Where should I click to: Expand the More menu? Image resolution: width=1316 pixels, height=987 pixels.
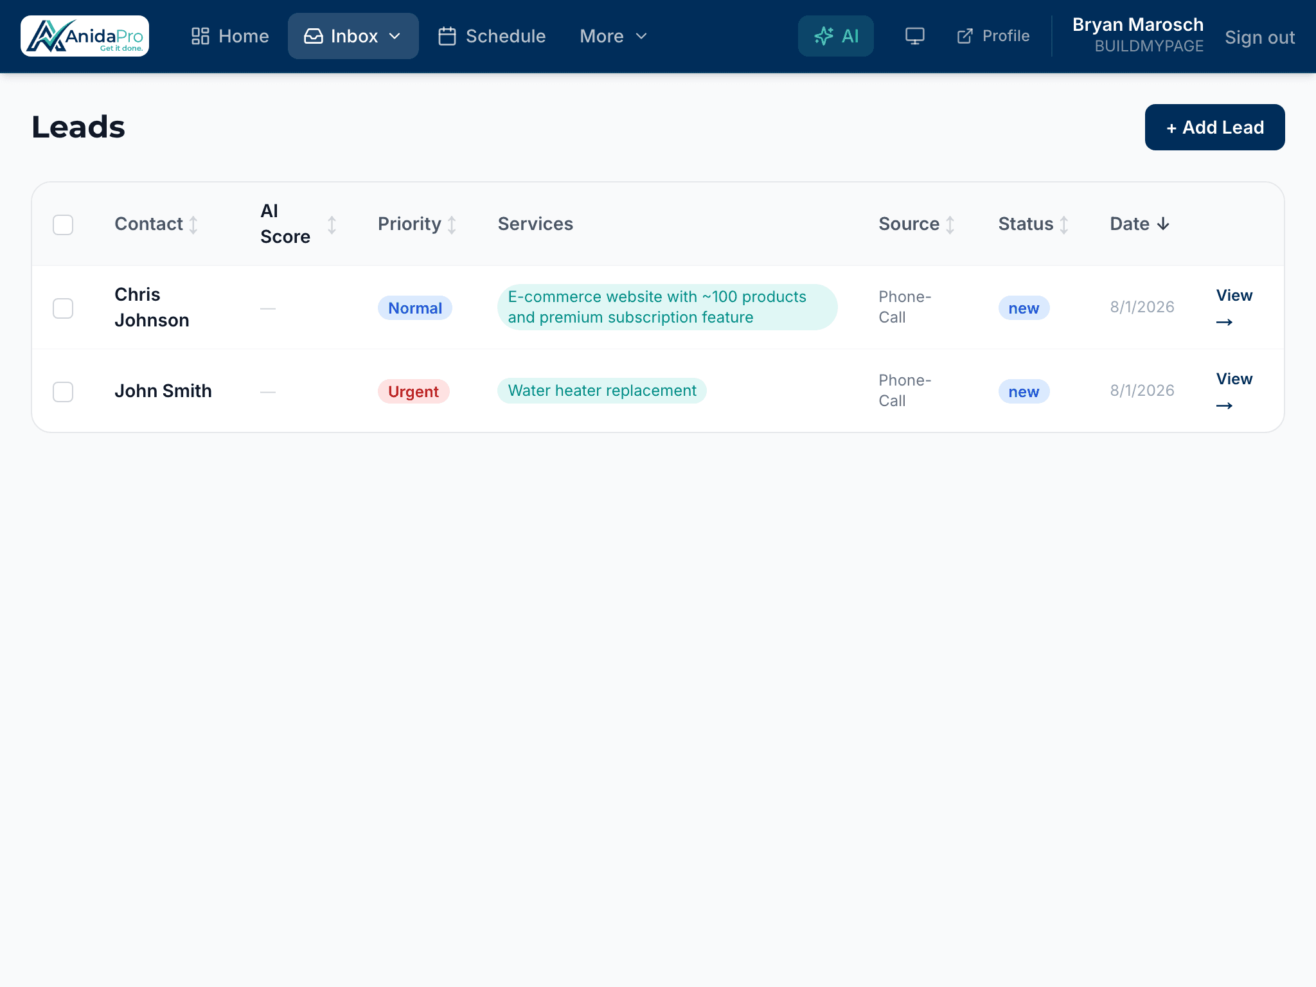[x=613, y=36]
